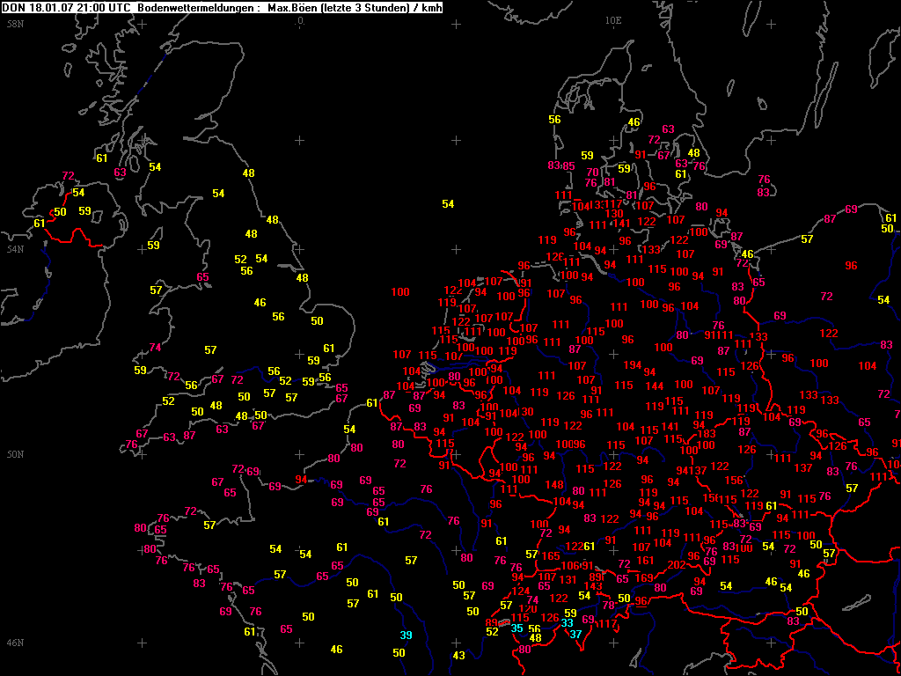The image size is (901, 676).
Task: Click the 202 km/h gust reading
Action: pyautogui.click(x=678, y=565)
